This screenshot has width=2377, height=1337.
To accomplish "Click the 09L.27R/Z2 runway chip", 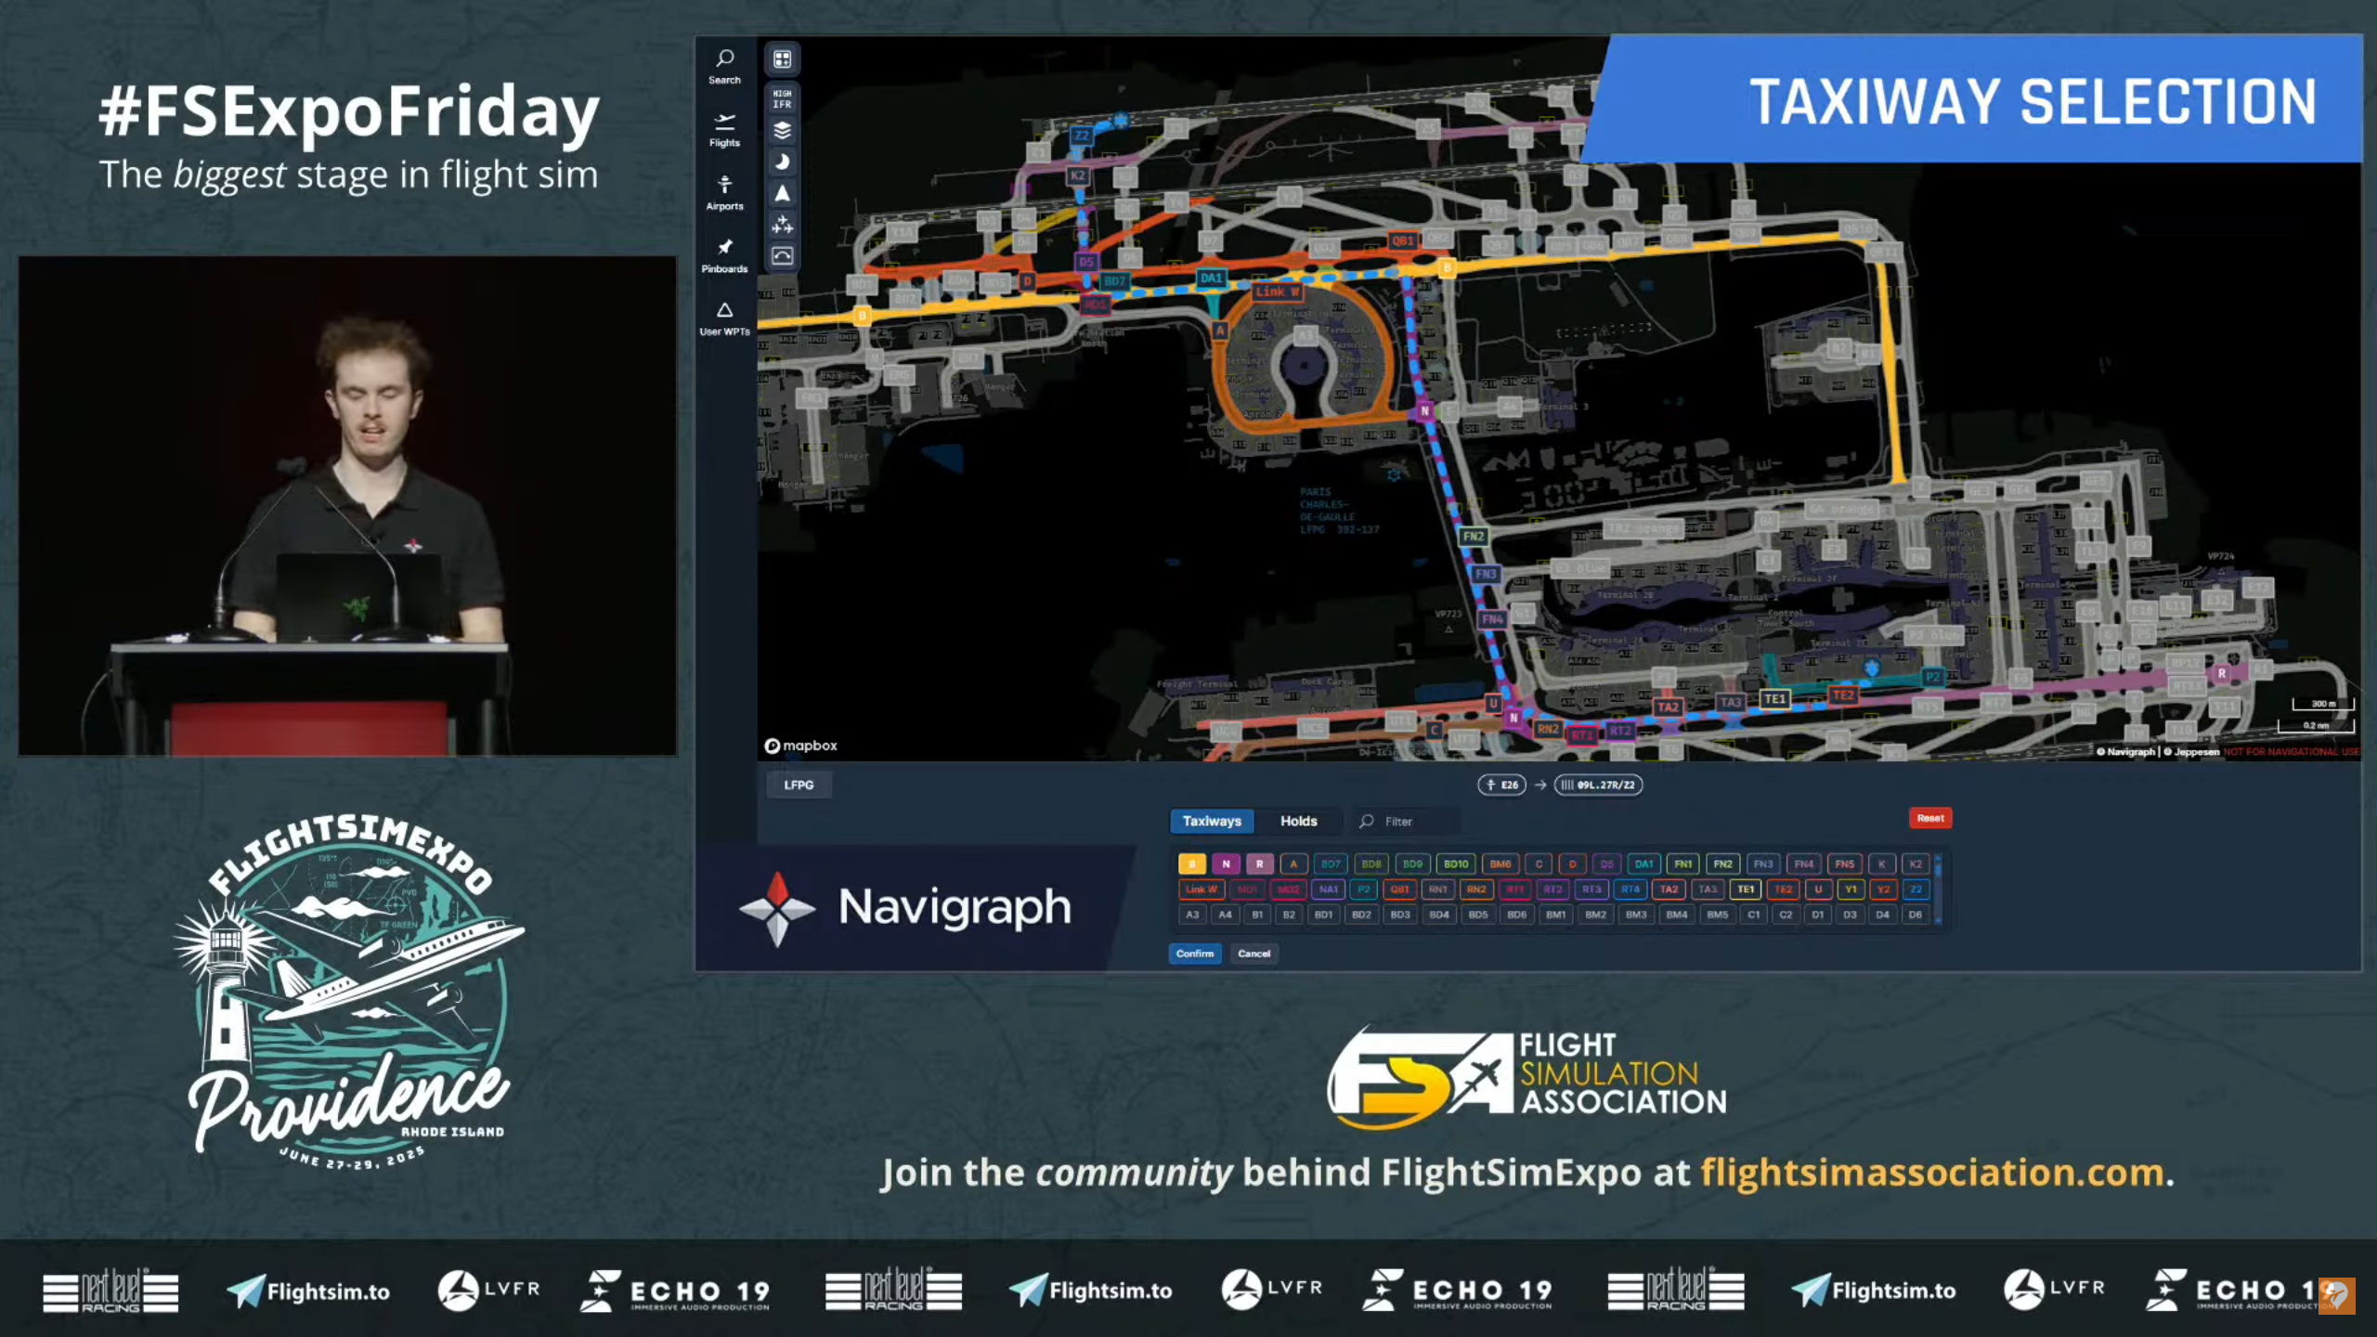I will click(x=1598, y=785).
